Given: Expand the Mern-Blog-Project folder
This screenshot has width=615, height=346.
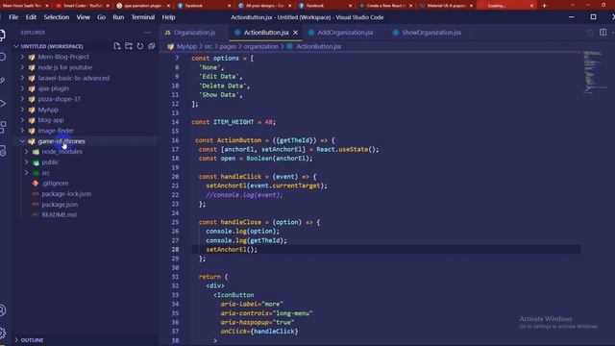Looking at the screenshot, I should (22, 57).
